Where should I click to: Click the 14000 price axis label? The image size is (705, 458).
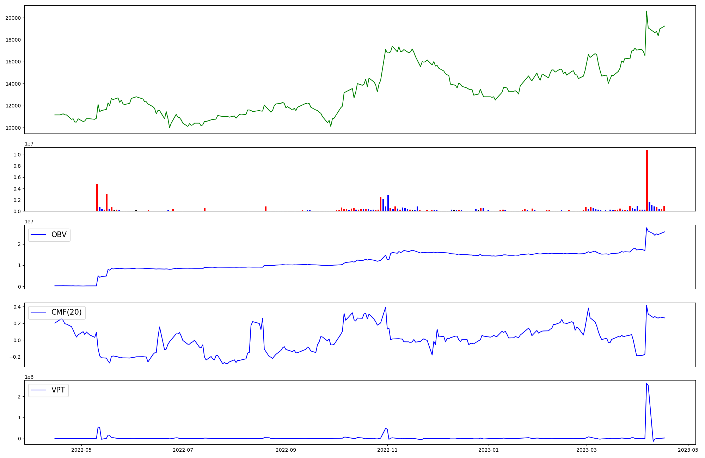point(13,84)
